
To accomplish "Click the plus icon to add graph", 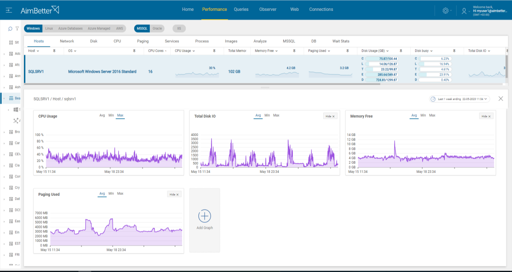I will point(205,216).
